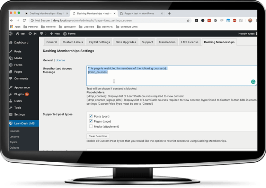Open the OpenAPS bookmarks folder

(105, 27)
